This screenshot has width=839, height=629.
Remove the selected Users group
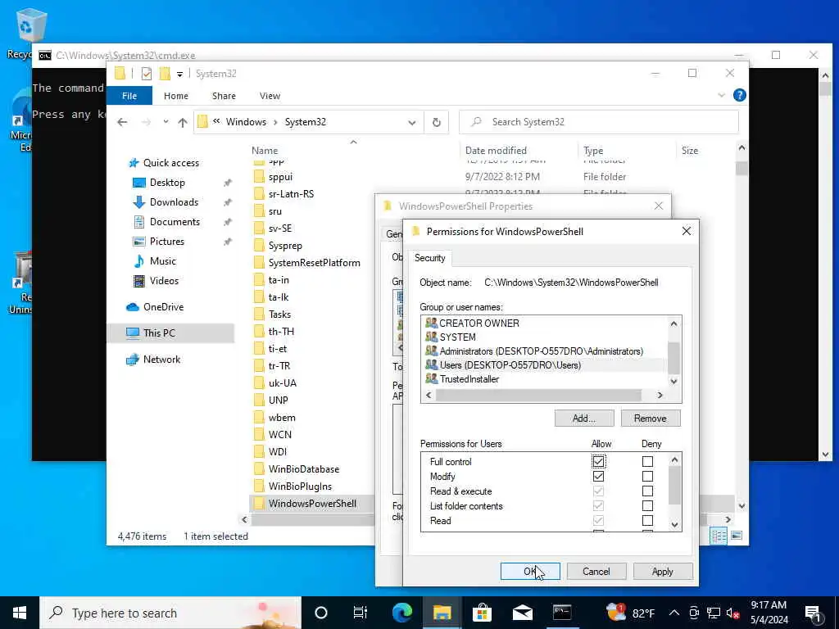click(x=650, y=419)
